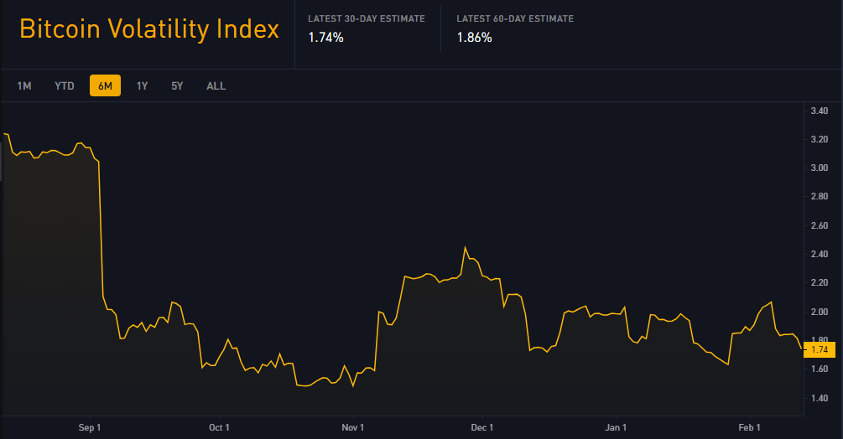
Task: Click the Bitcoin Volatility Index title
Action: (x=149, y=29)
